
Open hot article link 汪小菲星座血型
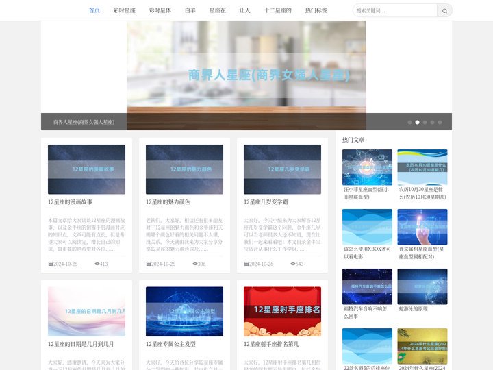[366, 193]
